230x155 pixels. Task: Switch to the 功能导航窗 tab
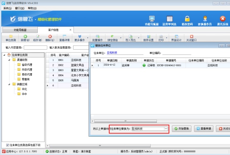pos(20,30)
